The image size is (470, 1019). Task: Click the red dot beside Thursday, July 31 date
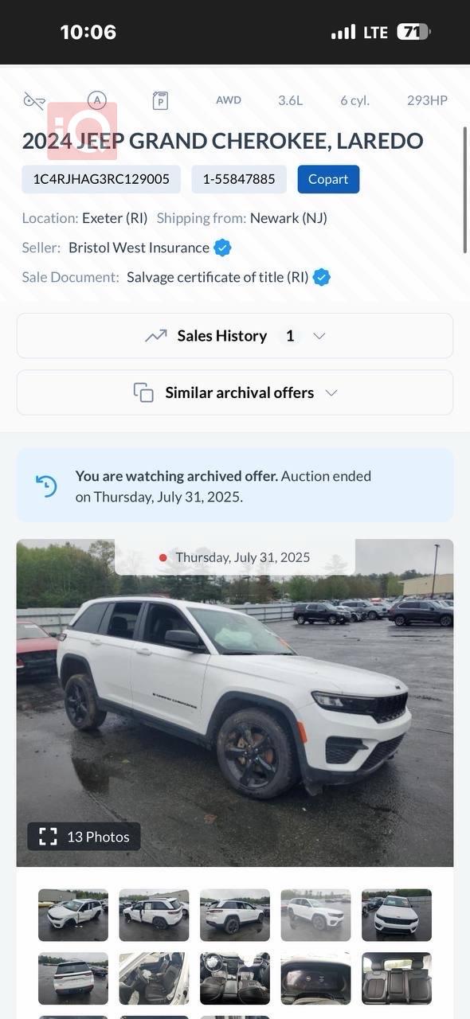[163, 557]
